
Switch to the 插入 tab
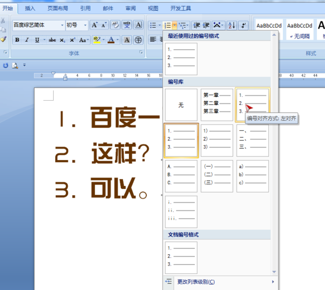click(x=30, y=8)
